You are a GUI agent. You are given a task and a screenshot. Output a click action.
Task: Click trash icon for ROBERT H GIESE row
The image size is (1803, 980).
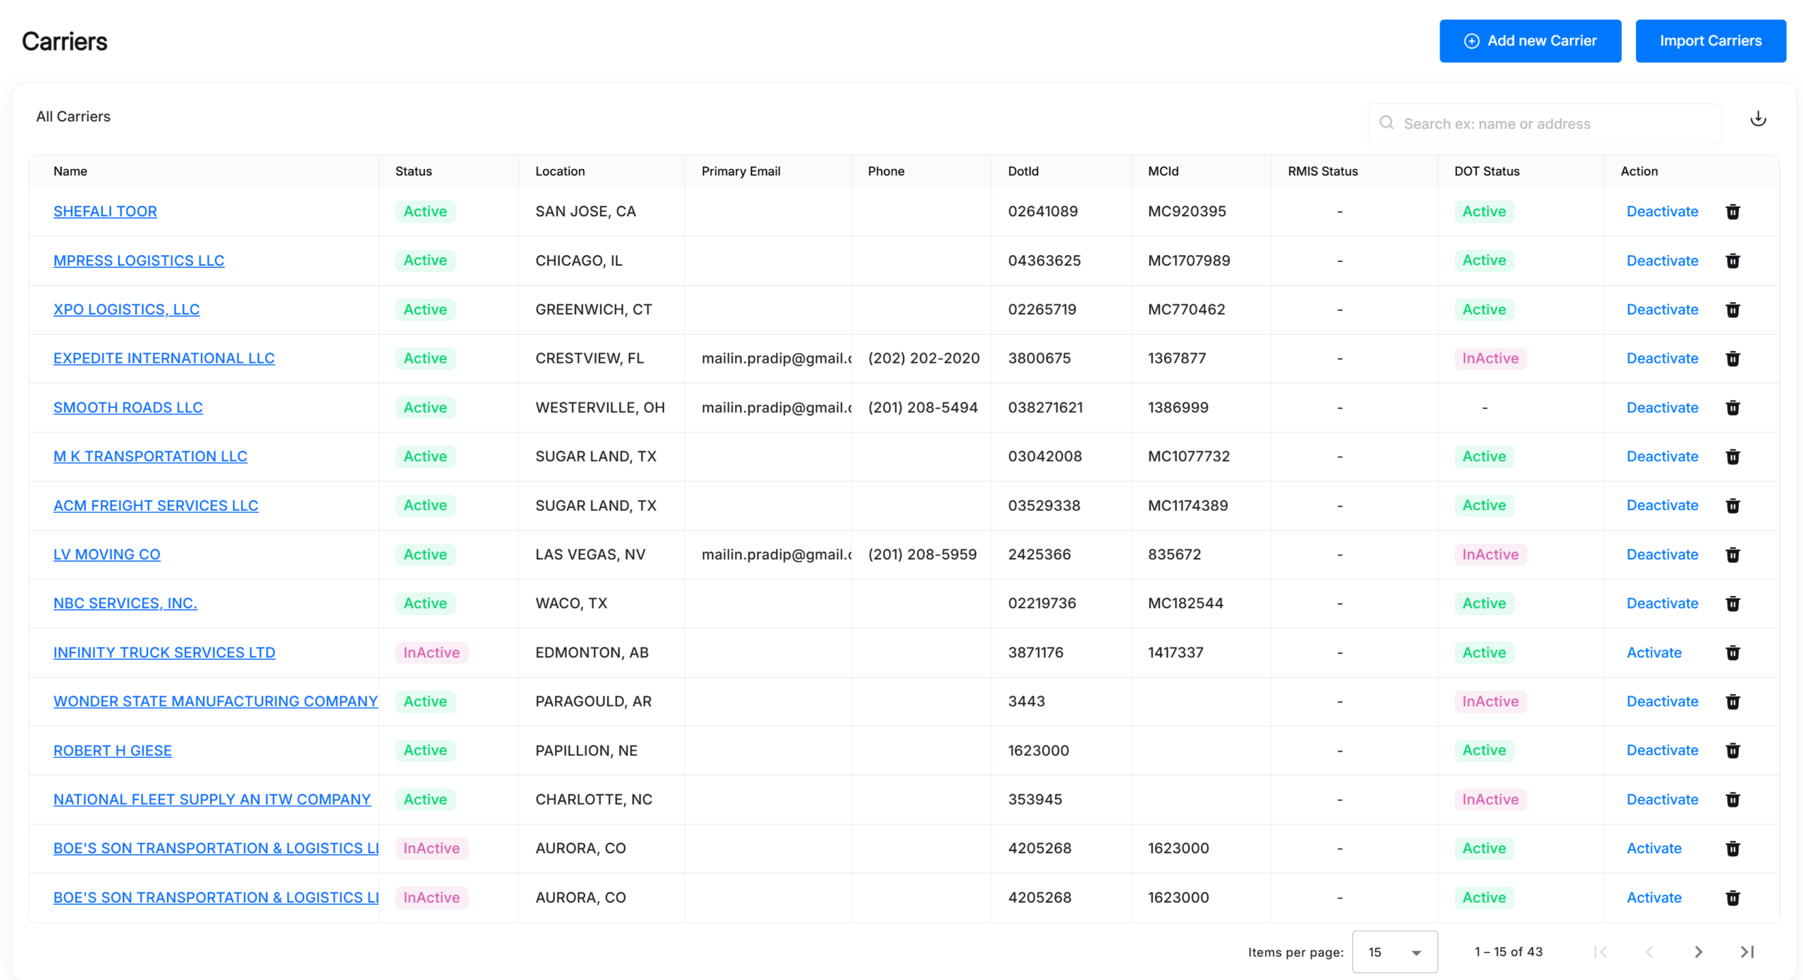(x=1733, y=750)
